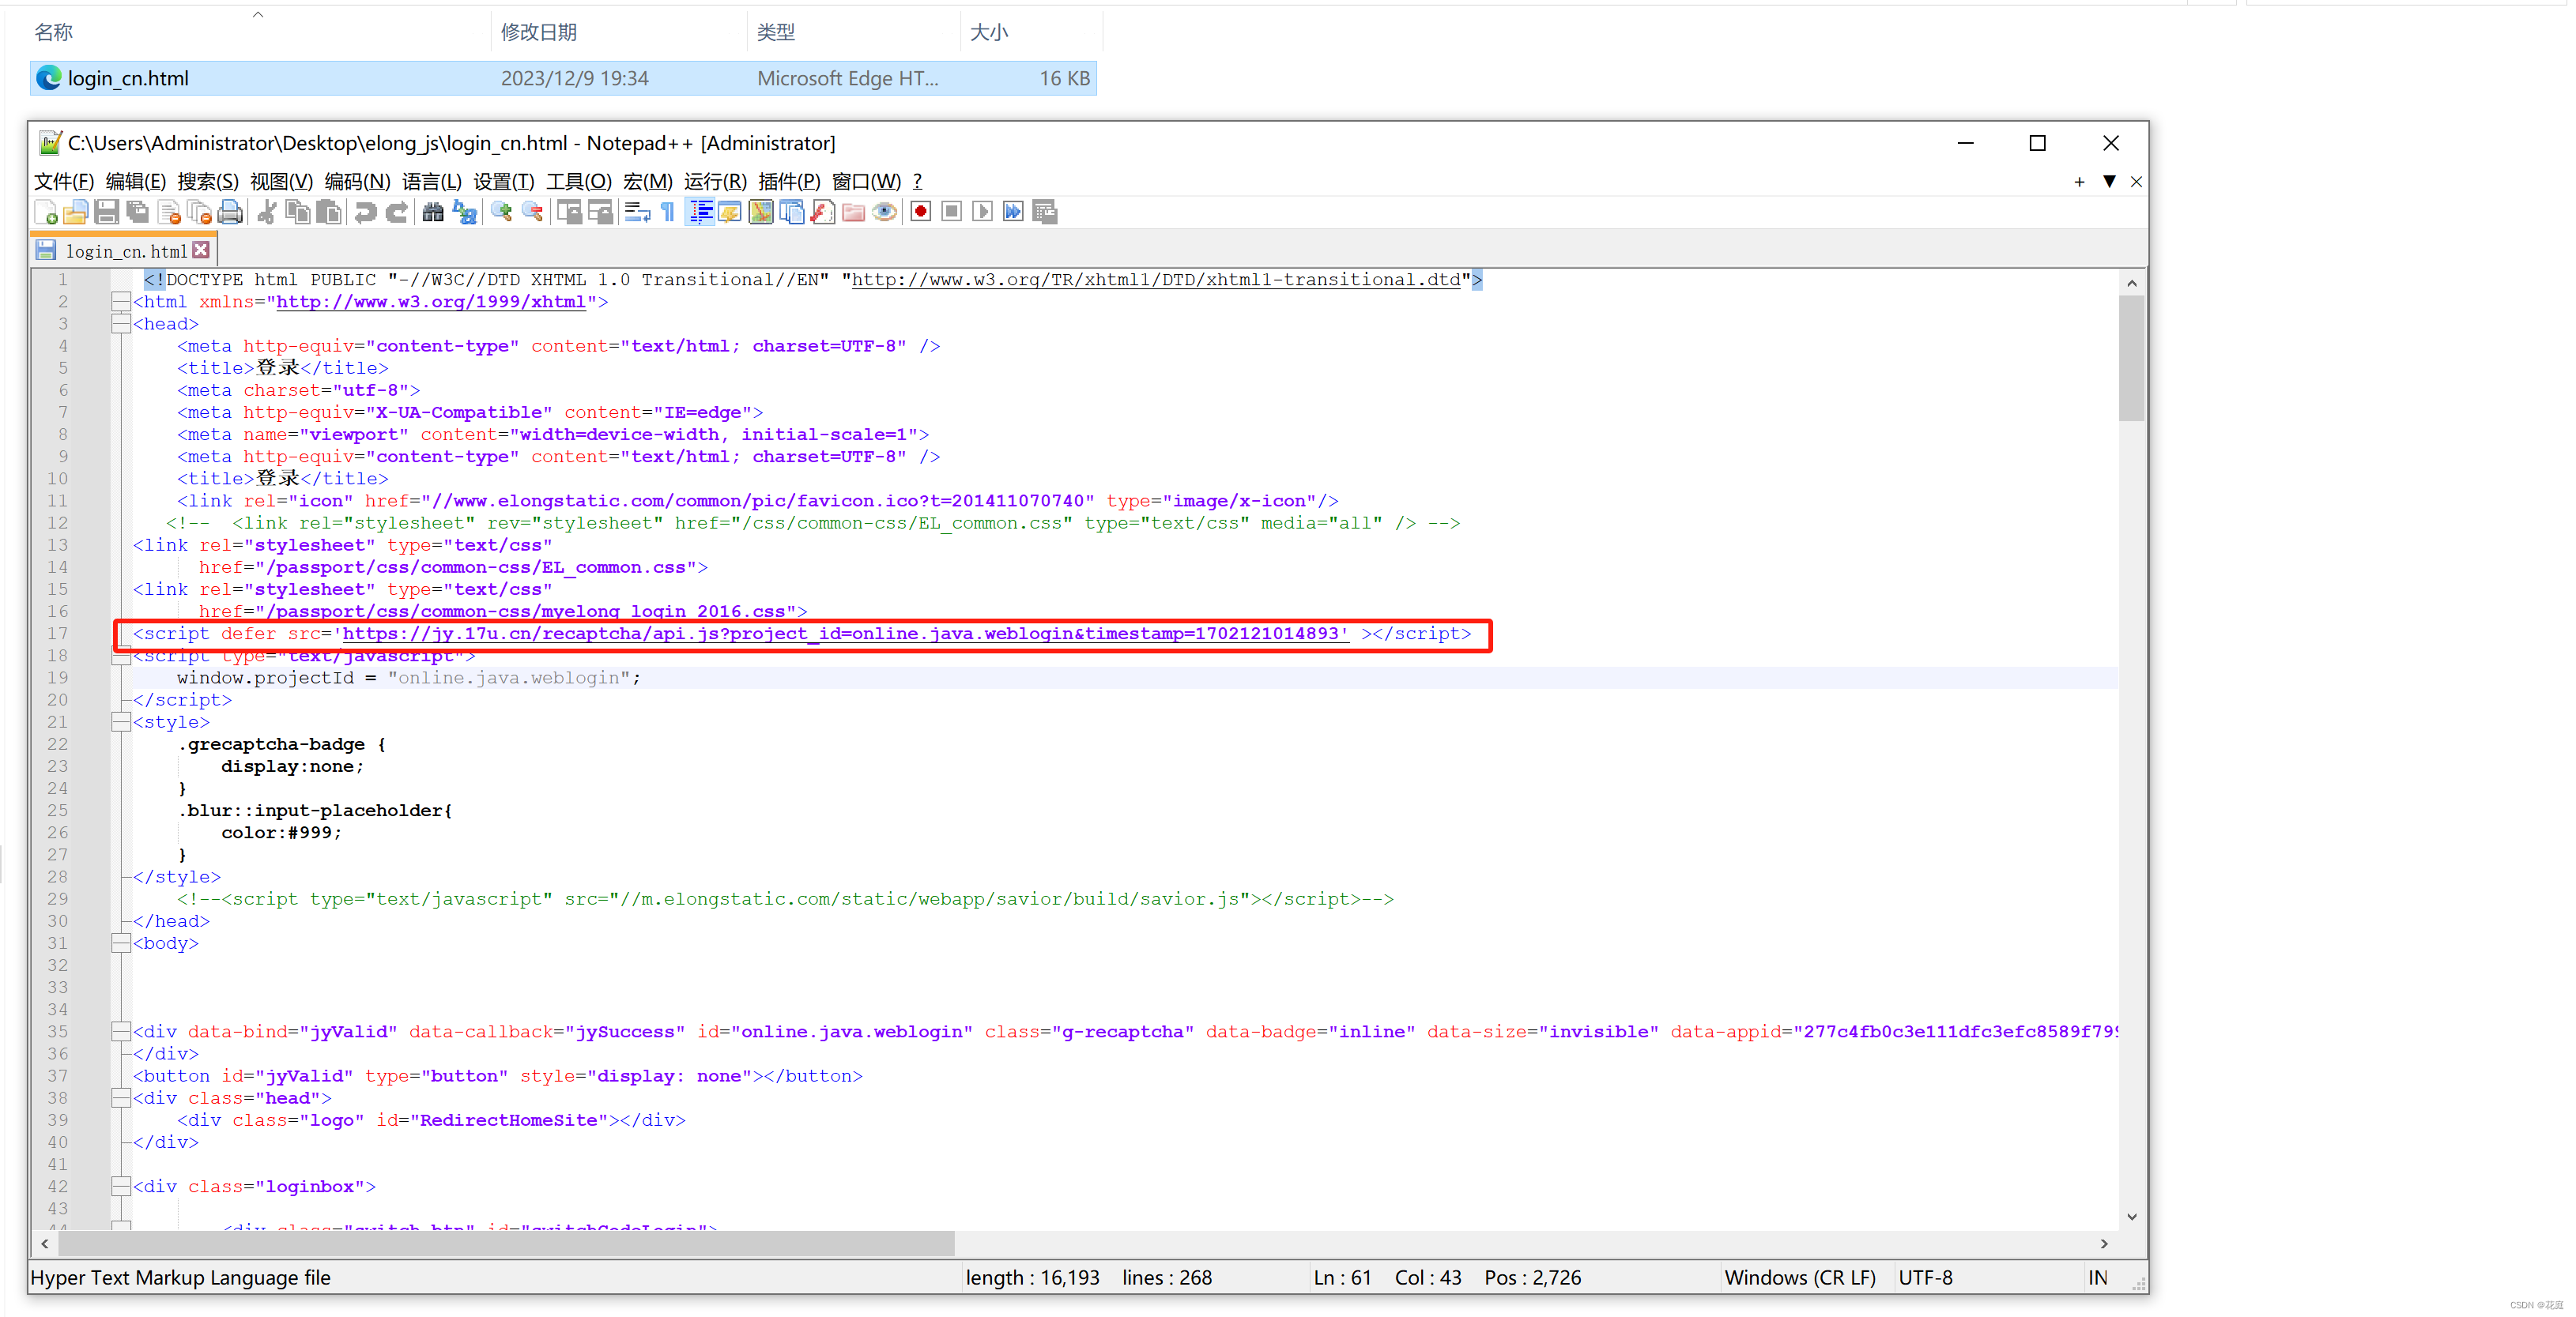Click the New file toolbar icon
The height and width of the screenshot is (1317, 2576).
coord(46,212)
